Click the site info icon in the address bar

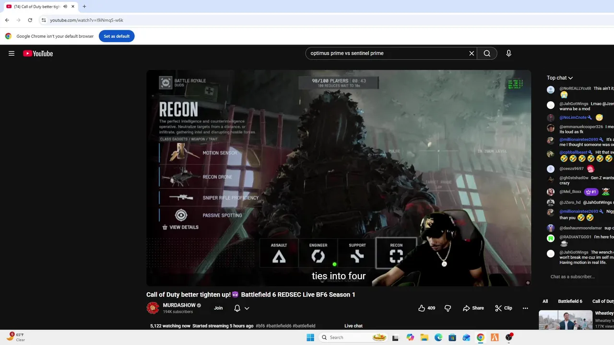click(44, 20)
